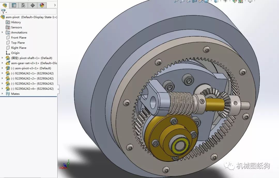Expand the 92290A242<4> part
The height and width of the screenshot is (178, 279).
tap(2, 89)
